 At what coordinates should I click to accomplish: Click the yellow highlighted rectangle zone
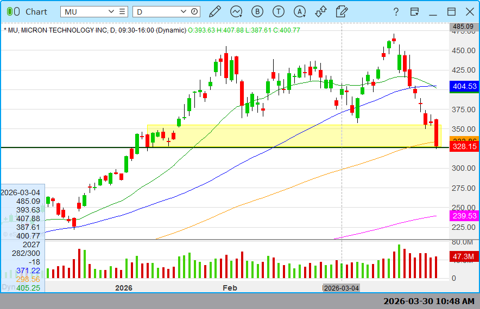click(294, 136)
